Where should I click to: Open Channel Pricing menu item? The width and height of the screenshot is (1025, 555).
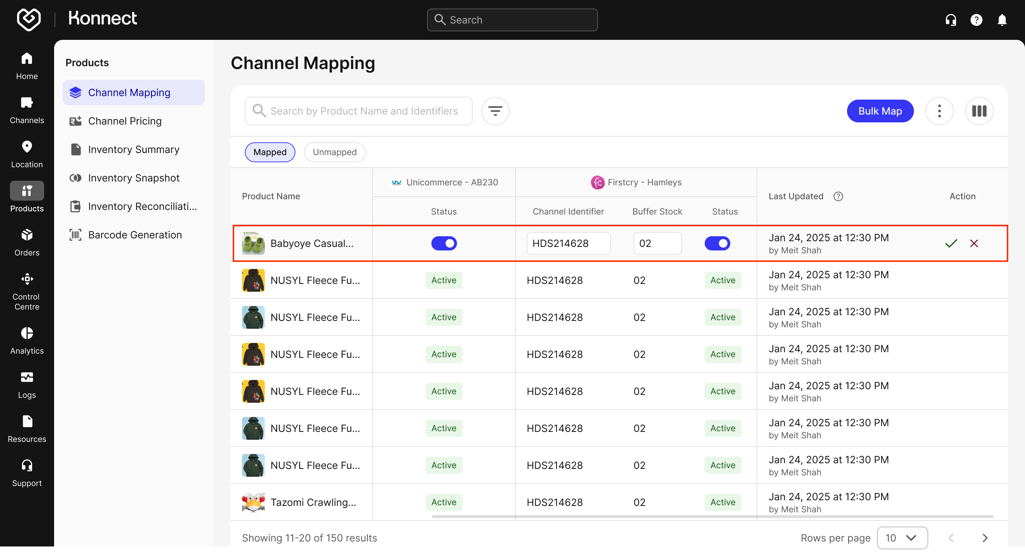point(134,121)
